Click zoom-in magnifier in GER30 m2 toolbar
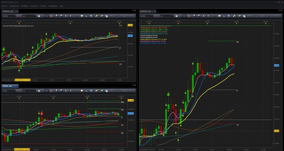This screenshot has width=284, height=151. click(x=57, y=16)
